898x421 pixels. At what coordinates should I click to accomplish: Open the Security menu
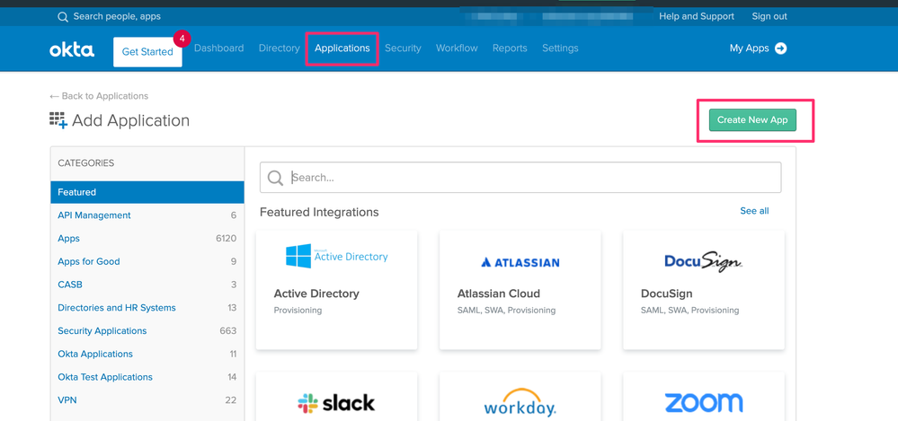(x=403, y=48)
